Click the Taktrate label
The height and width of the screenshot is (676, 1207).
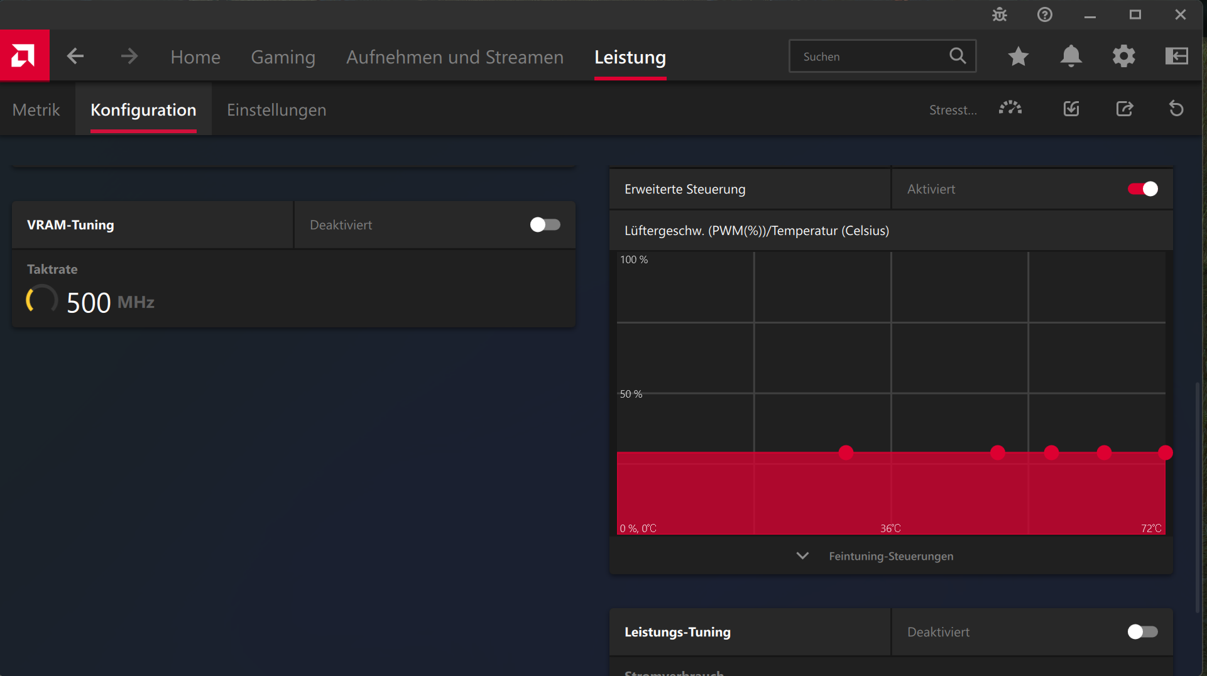coord(52,270)
